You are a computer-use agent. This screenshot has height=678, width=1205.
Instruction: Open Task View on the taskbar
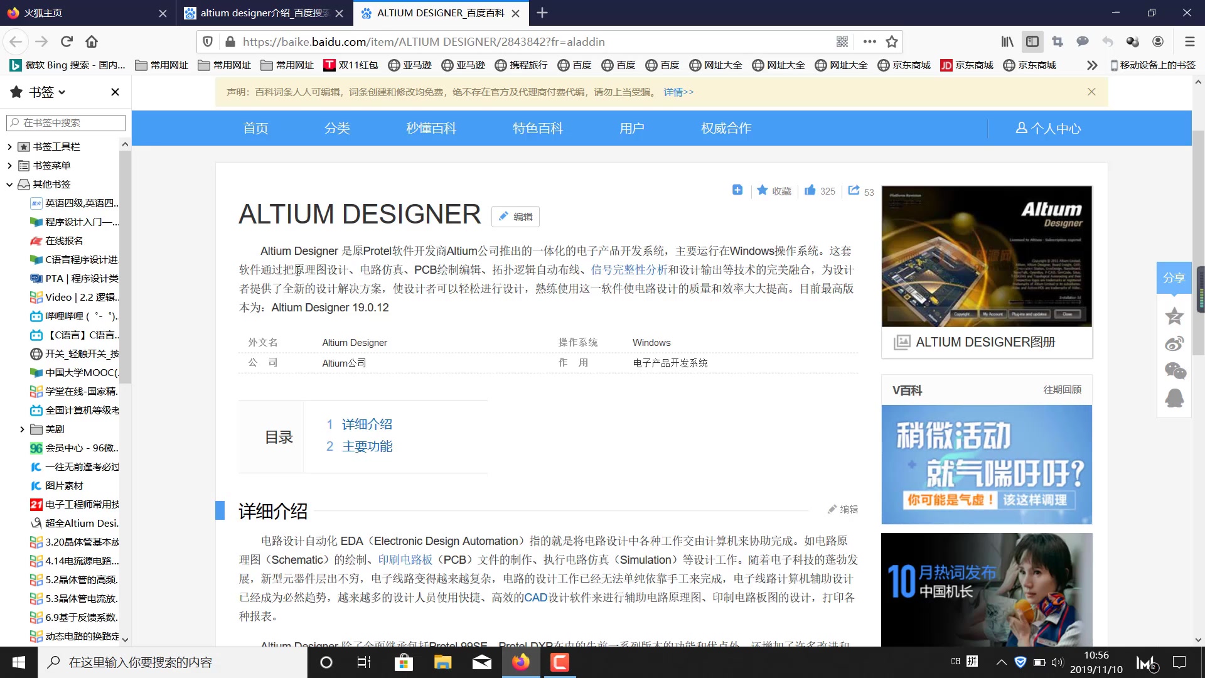click(364, 662)
